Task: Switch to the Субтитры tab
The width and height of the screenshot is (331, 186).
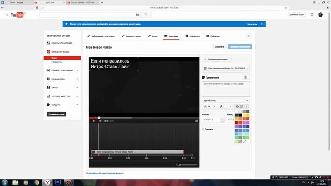Action: [x=213, y=36]
